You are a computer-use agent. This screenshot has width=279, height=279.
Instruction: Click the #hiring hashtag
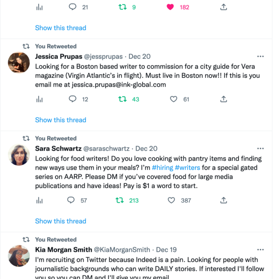[162, 167]
